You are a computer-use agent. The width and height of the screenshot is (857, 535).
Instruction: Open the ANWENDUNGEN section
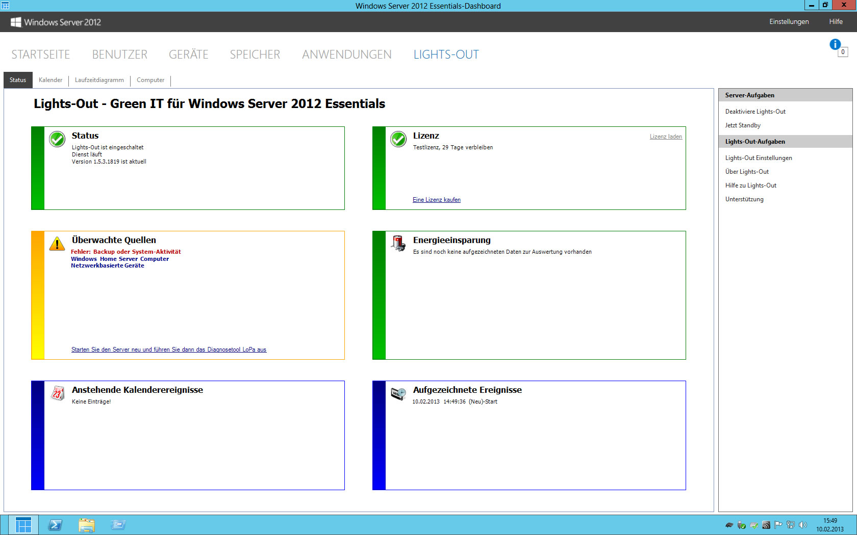pos(347,55)
